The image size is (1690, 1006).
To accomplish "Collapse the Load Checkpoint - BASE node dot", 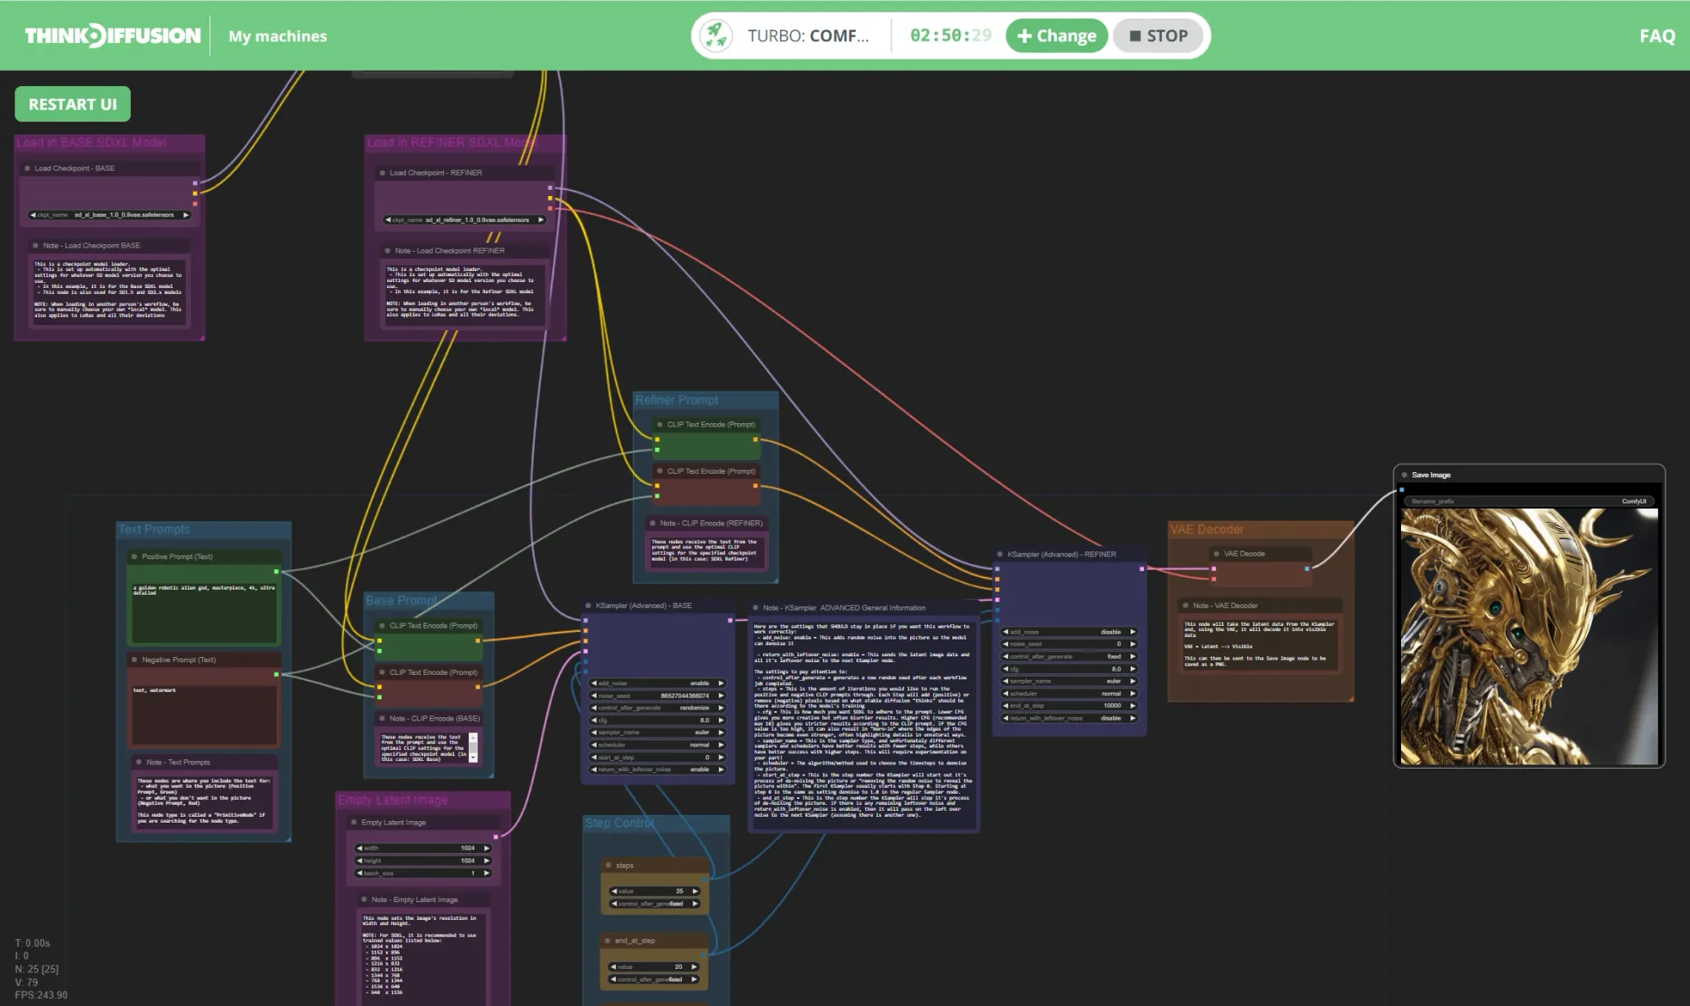I will click(x=27, y=168).
